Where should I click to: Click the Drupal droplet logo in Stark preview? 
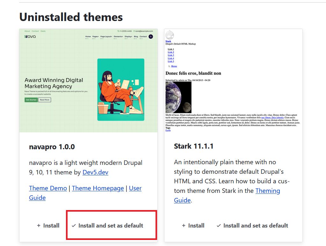click(170, 35)
